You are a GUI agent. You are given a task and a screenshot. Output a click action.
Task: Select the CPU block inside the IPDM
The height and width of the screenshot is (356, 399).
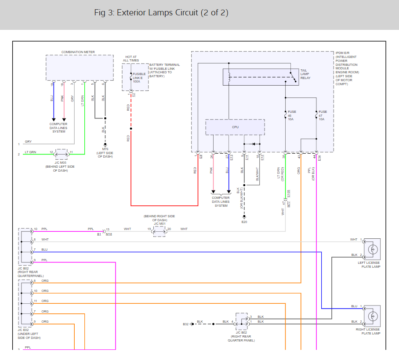(x=235, y=127)
